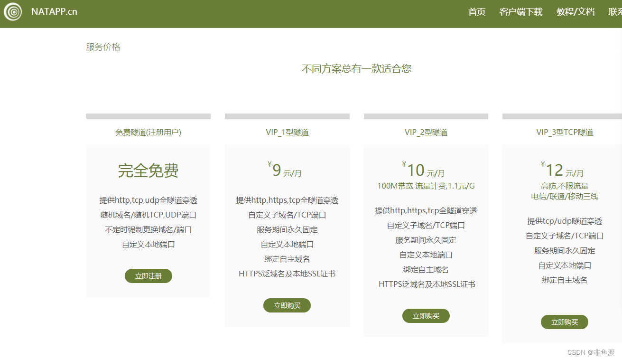This screenshot has height=360, width=622.
Task: Click 随机域名/随机TCP,UDP端口 feature line
Action: point(149,215)
